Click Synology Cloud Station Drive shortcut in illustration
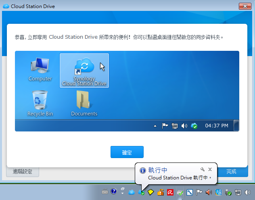255x200 pixels. pyautogui.click(x=84, y=71)
